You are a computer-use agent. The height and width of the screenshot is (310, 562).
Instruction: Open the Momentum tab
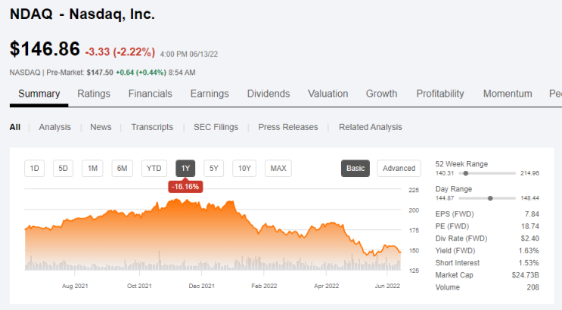pyautogui.click(x=508, y=94)
